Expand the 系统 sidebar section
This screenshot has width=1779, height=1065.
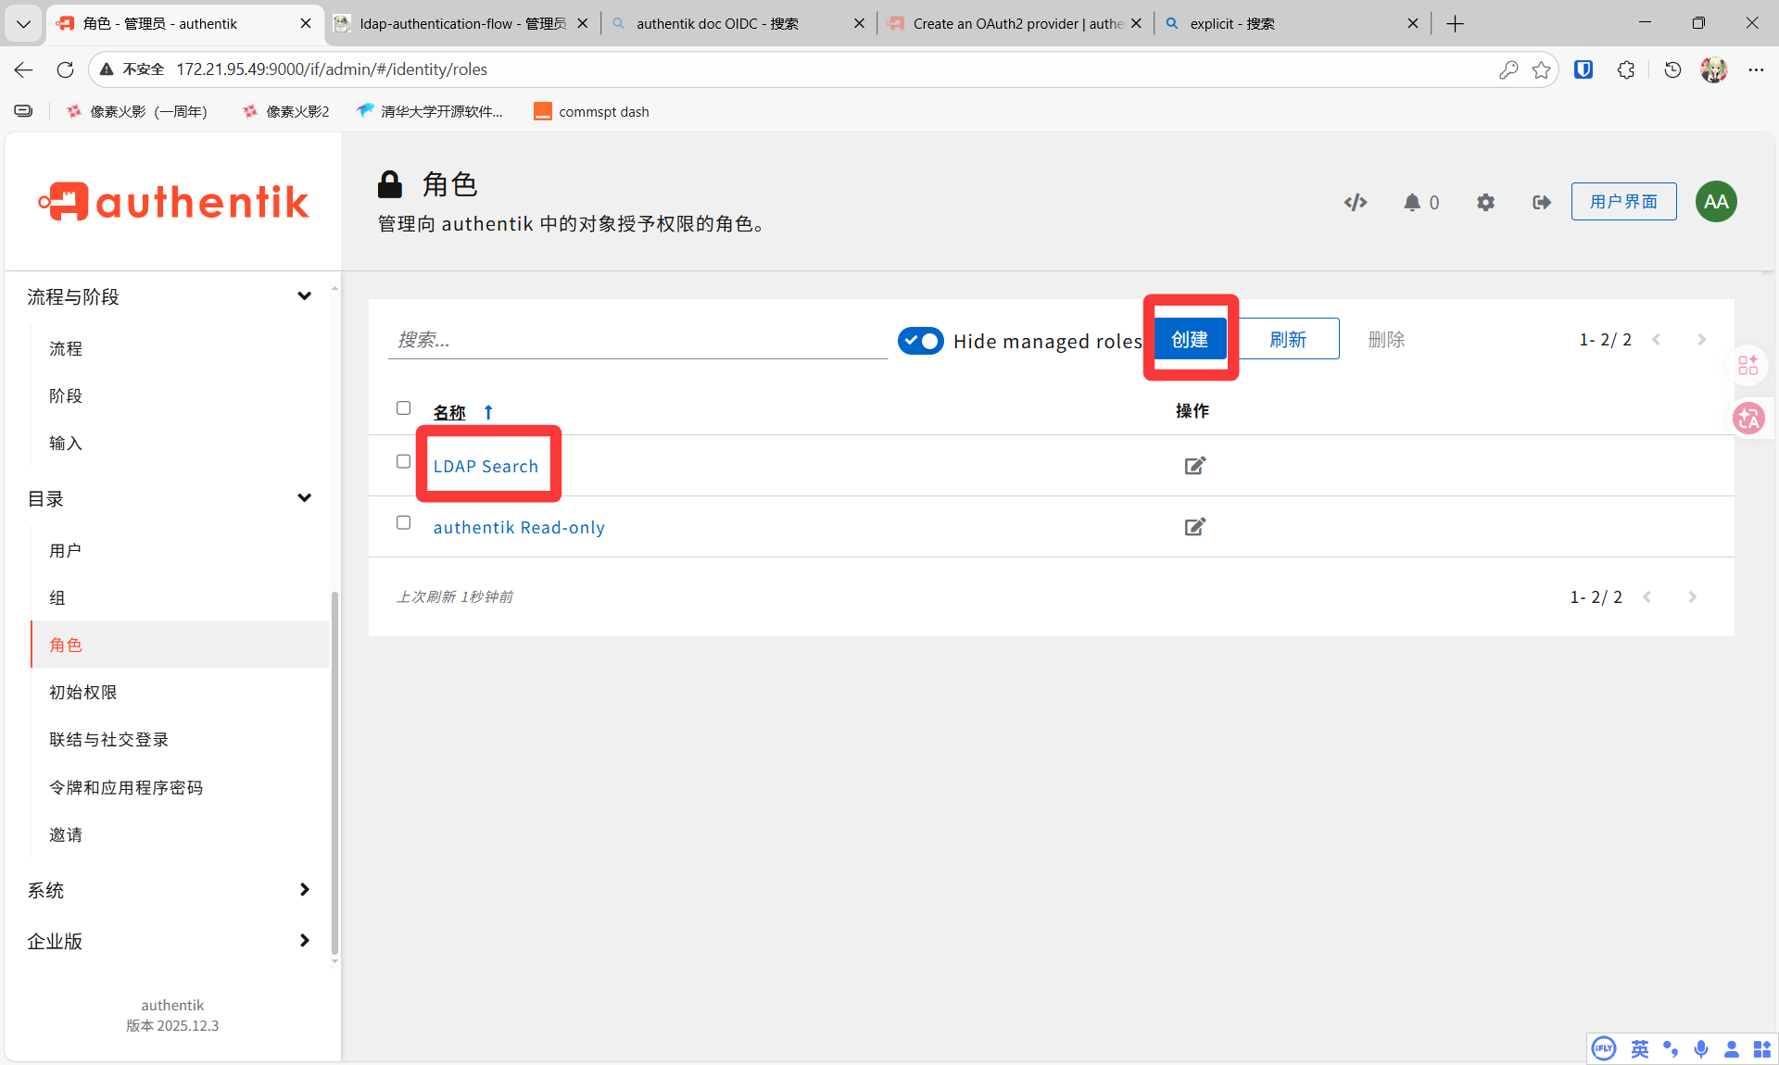point(304,890)
